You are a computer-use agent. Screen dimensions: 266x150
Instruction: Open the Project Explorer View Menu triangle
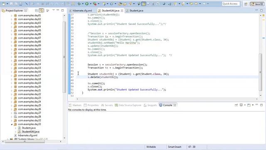(x=54, y=10)
